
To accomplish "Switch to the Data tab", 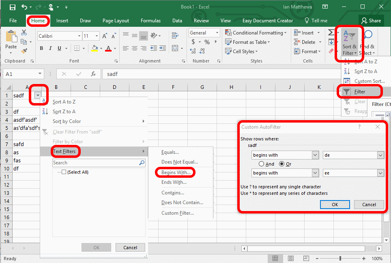I will coord(177,21).
